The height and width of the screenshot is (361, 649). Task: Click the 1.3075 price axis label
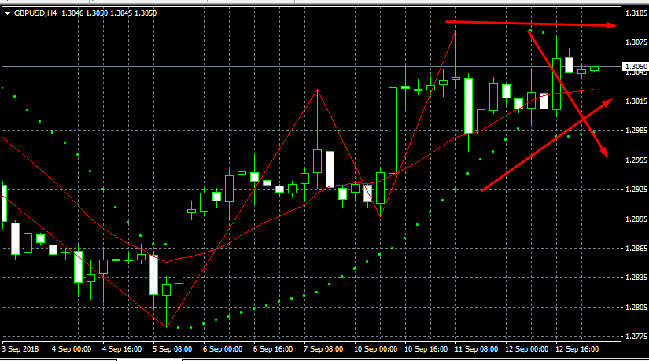636,42
